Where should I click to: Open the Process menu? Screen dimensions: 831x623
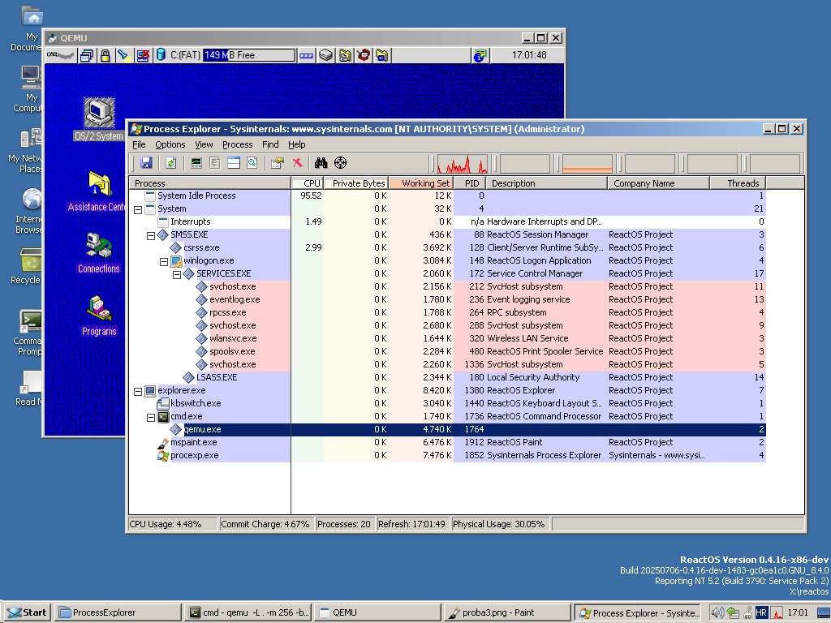pyautogui.click(x=237, y=144)
